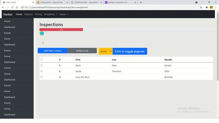The width and height of the screenshot is (219, 123).
Task: Click the Jacob first name cell
Action: [x=78, y=71]
